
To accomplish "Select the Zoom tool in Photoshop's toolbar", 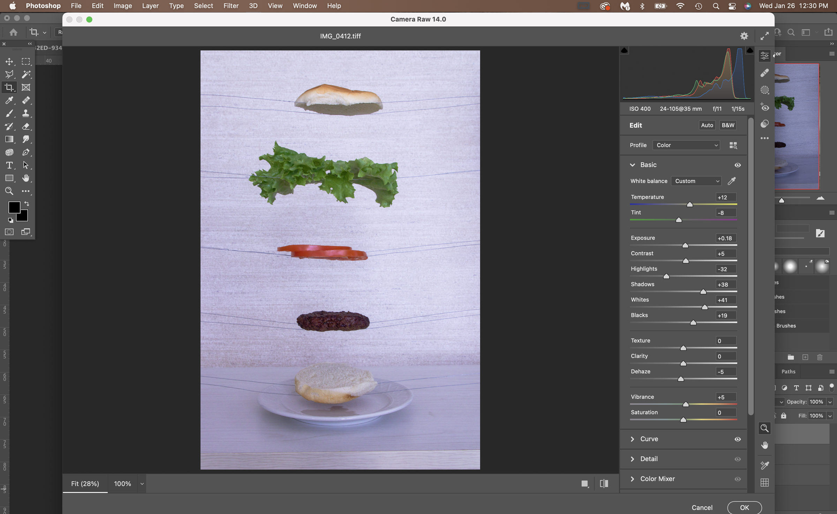I will [x=9, y=191].
